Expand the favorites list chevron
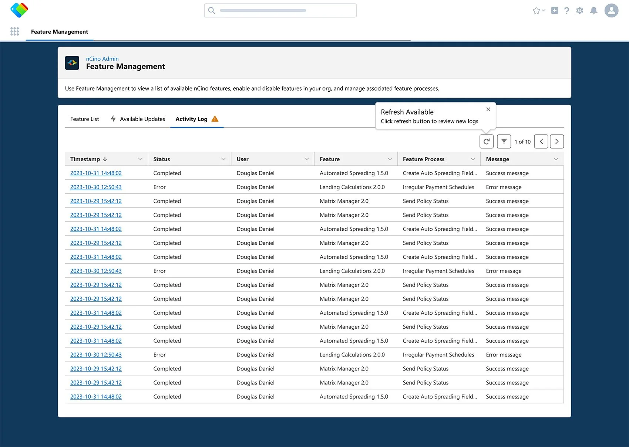Screen dimensions: 629x447 click(x=544, y=10)
